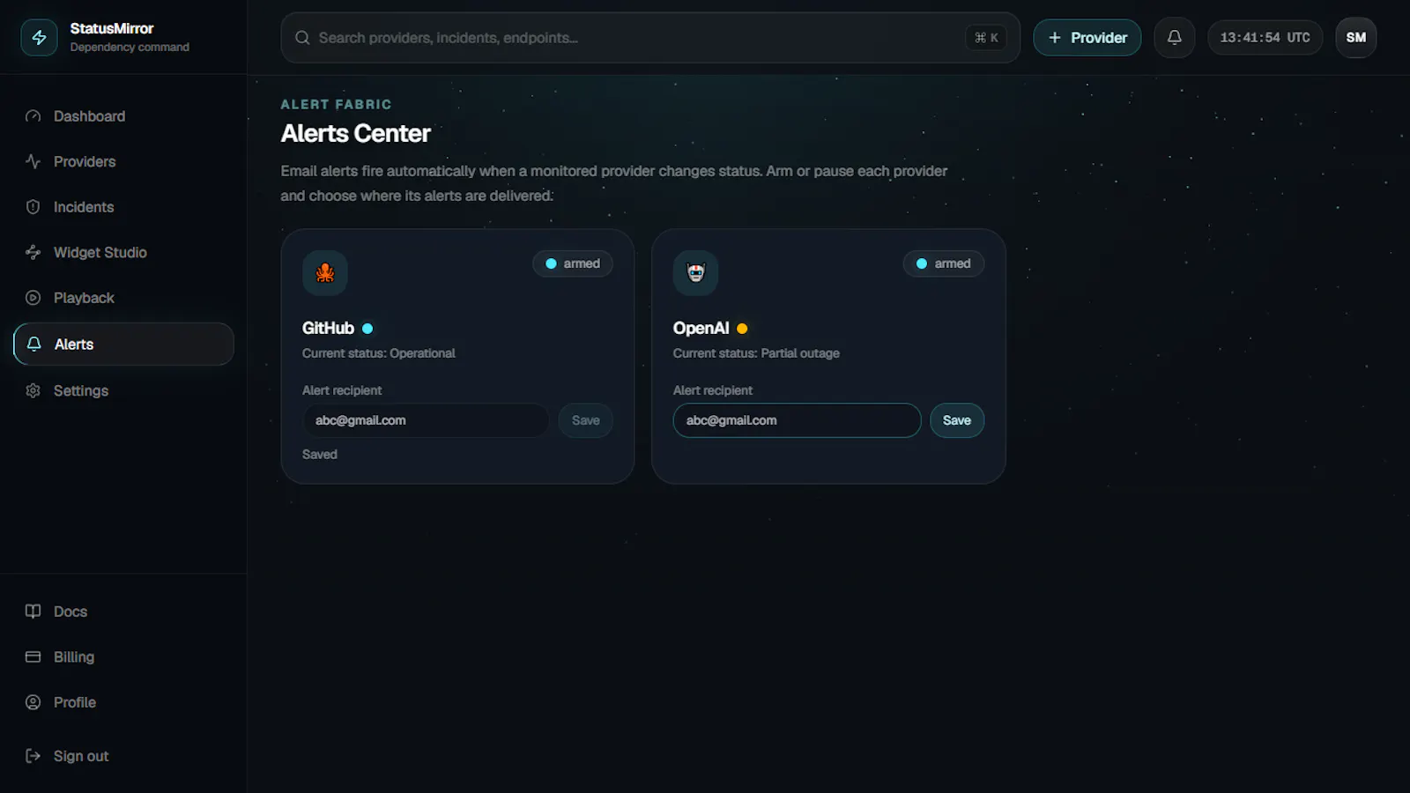The height and width of the screenshot is (793, 1410).
Task: Click the Incidents shield icon
Action: [33, 207]
